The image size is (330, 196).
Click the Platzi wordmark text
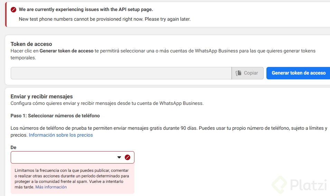308,185
